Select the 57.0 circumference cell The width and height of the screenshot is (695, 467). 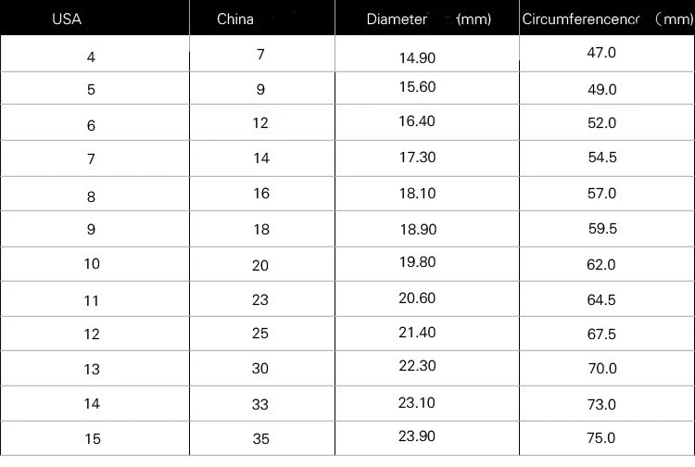601,194
